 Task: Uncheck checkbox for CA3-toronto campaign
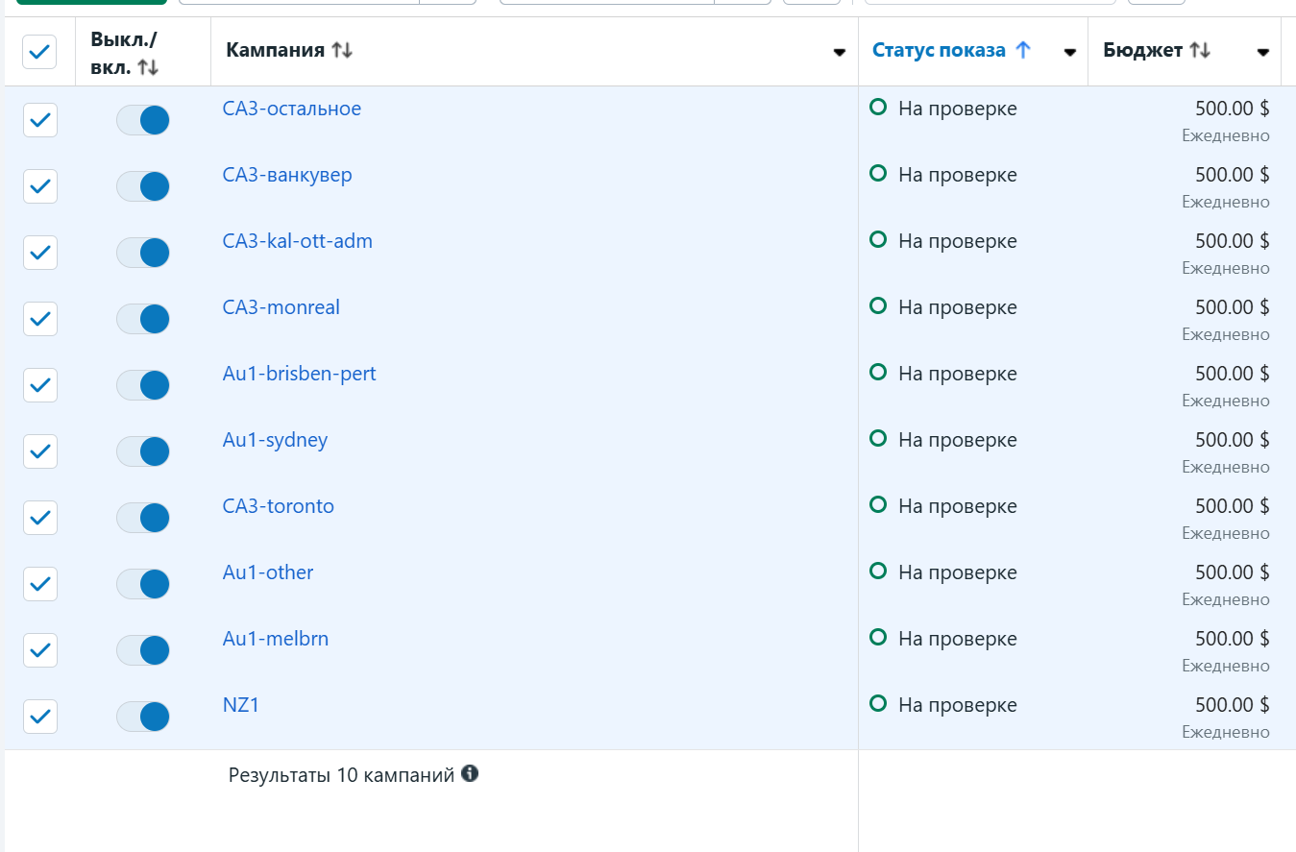(40, 518)
